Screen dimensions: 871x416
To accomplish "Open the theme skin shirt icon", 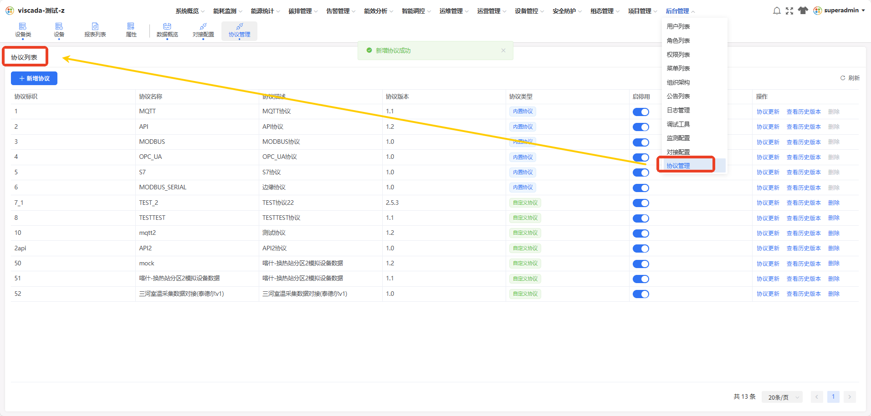I will click(803, 10).
